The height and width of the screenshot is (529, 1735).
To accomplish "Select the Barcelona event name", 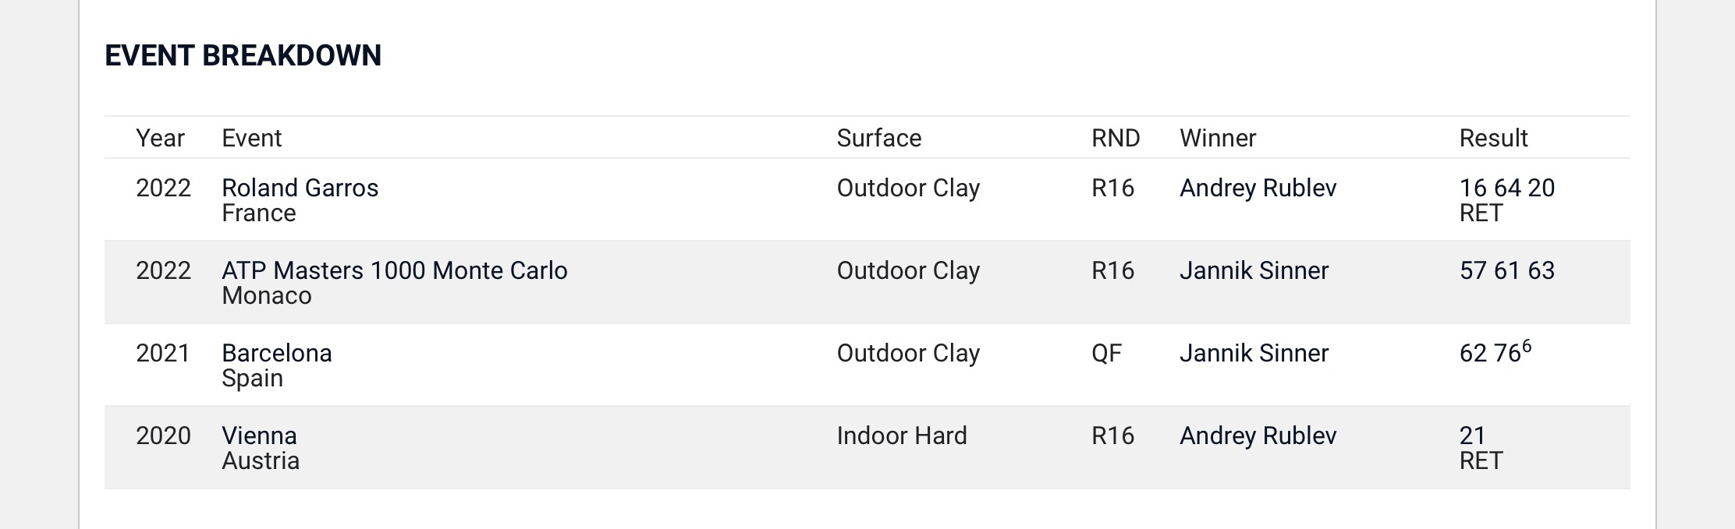I will coord(276,353).
